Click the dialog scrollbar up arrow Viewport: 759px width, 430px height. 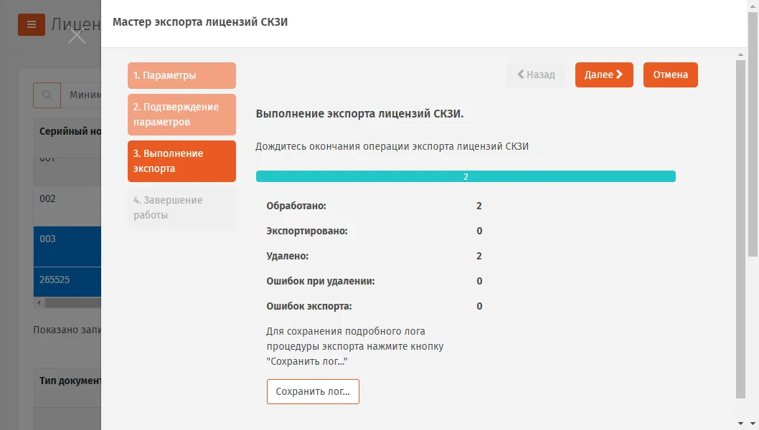[x=740, y=54]
